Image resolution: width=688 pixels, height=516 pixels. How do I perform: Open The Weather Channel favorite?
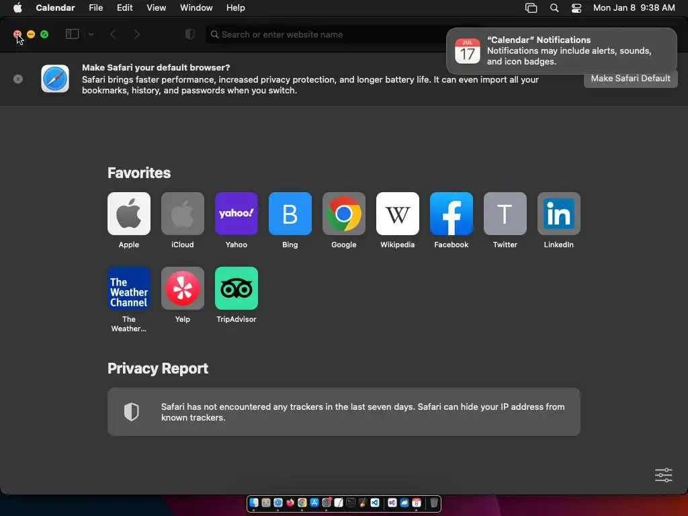pyautogui.click(x=128, y=288)
